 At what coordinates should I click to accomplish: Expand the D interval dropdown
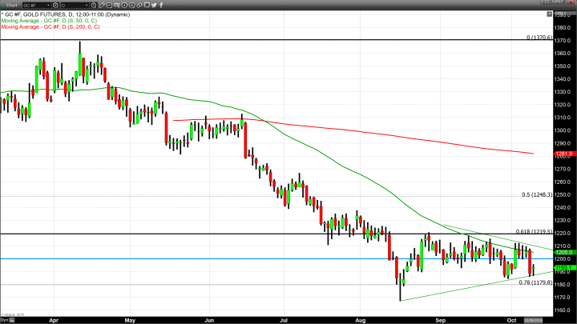[x=87, y=5]
